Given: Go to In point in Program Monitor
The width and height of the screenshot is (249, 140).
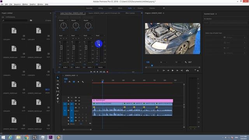Looking at the screenshot, I should click(163, 70).
